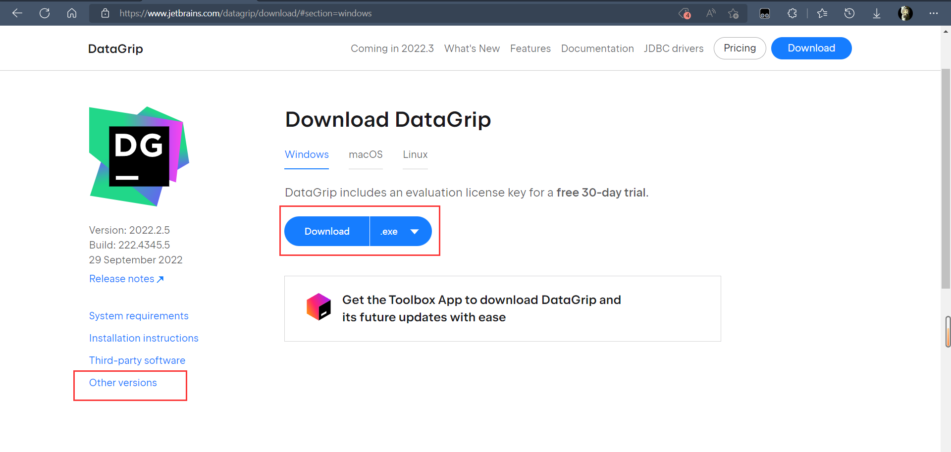Screen dimensions: 951x452
Task: Activate Read aloud icon in address bar
Action: [x=711, y=13]
